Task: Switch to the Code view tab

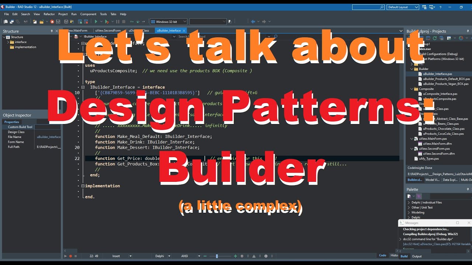Action: coord(383,255)
